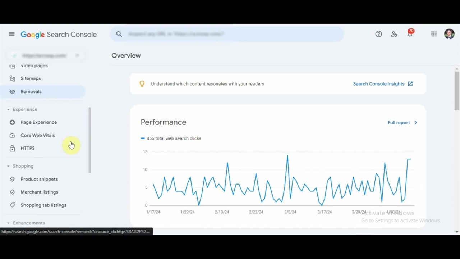Screen dimensions: 460x259
Task: Click the Help question mark icon
Action: 378,34
